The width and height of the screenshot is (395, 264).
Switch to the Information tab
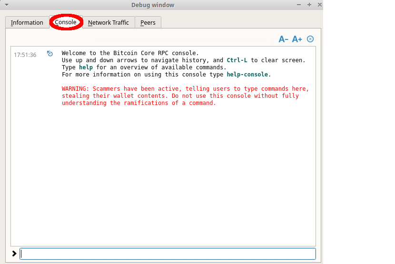coord(27,23)
